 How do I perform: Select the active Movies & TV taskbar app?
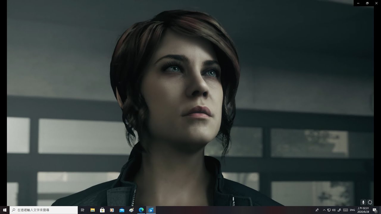click(151, 210)
